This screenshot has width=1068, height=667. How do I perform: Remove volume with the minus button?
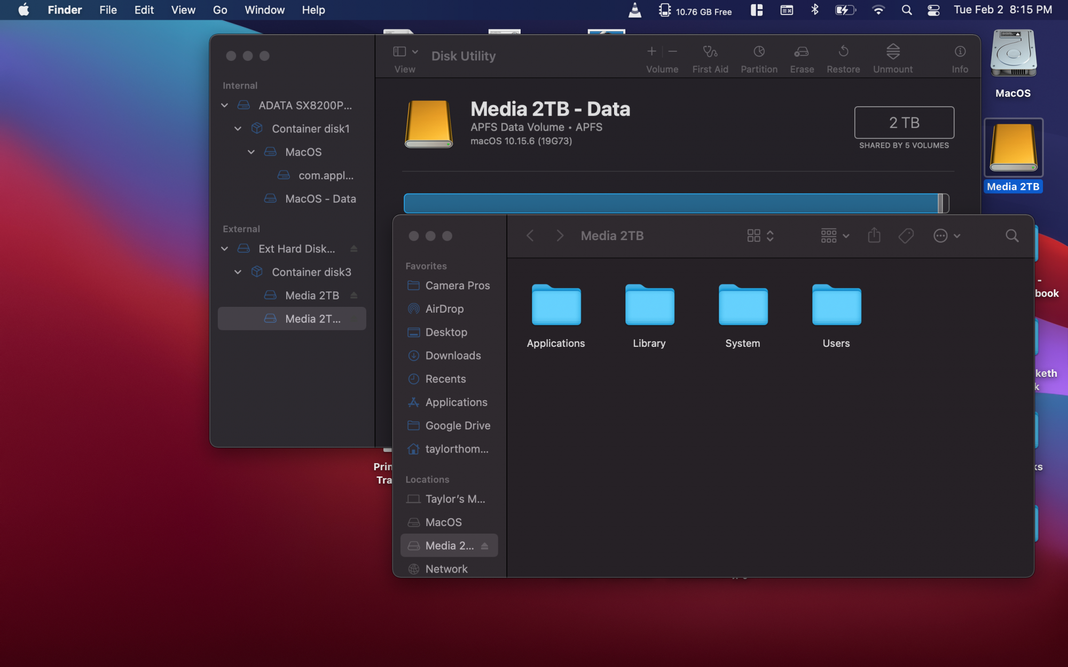(x=673, y=51)
